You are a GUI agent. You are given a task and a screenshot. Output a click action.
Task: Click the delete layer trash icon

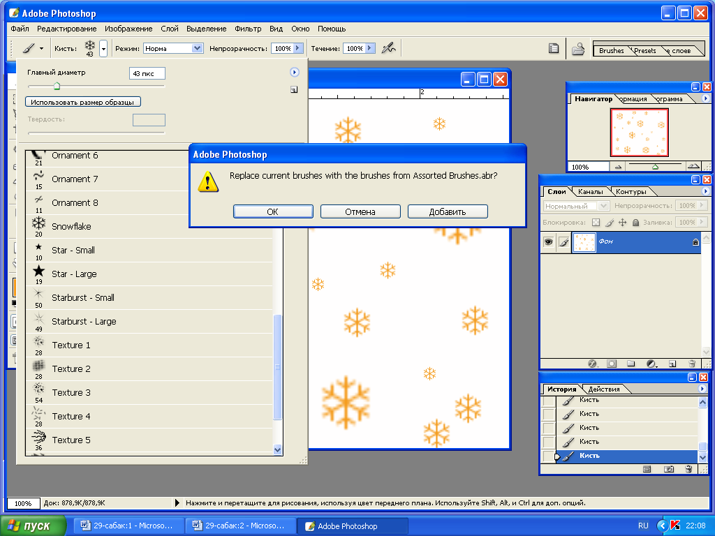pos(692,364)
